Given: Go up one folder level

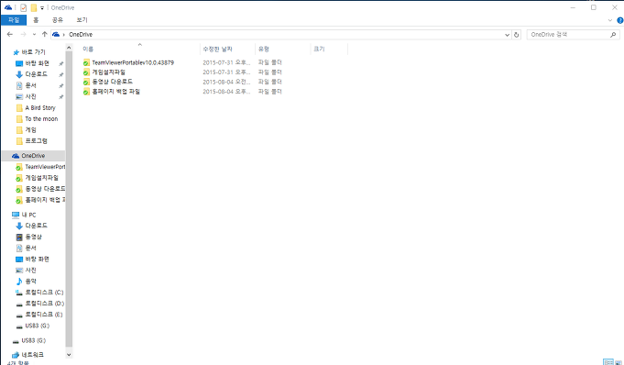Looking at the screenshot, I should pyautogui.click(x=44, y=35).
